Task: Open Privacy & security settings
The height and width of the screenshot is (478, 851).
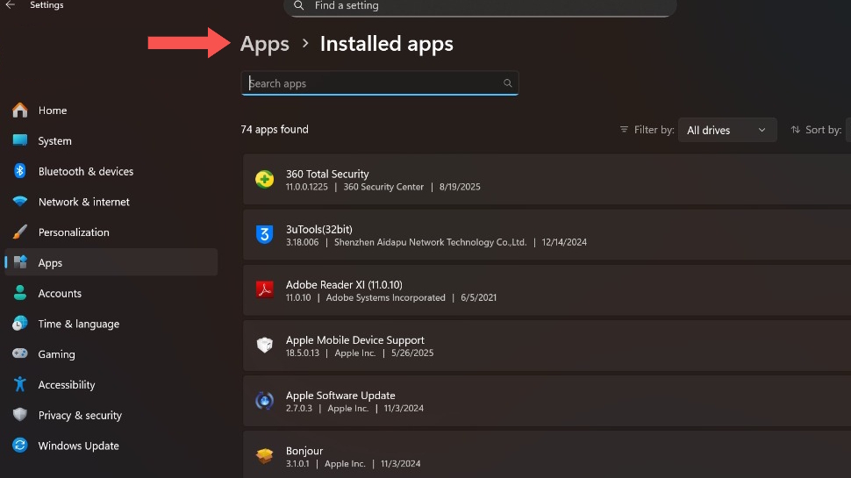Action: tap(111, 415)
